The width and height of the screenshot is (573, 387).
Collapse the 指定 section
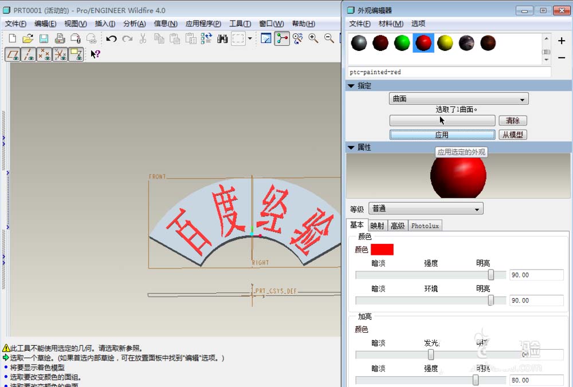(351, 86)
